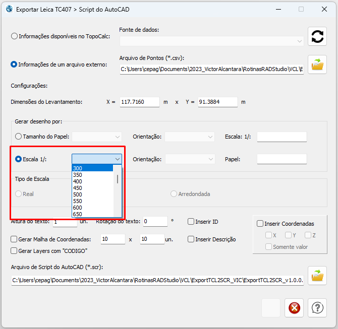338x329 pixels.
Task: Click the refresh data source icon
Action: click(x=317, y=36)
